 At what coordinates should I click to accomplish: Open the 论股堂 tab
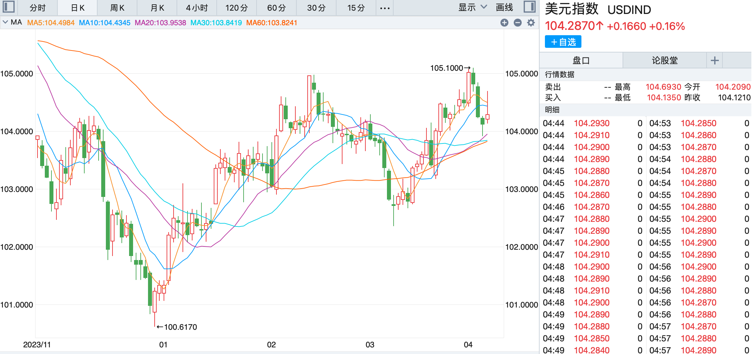[x=665, y=60]
